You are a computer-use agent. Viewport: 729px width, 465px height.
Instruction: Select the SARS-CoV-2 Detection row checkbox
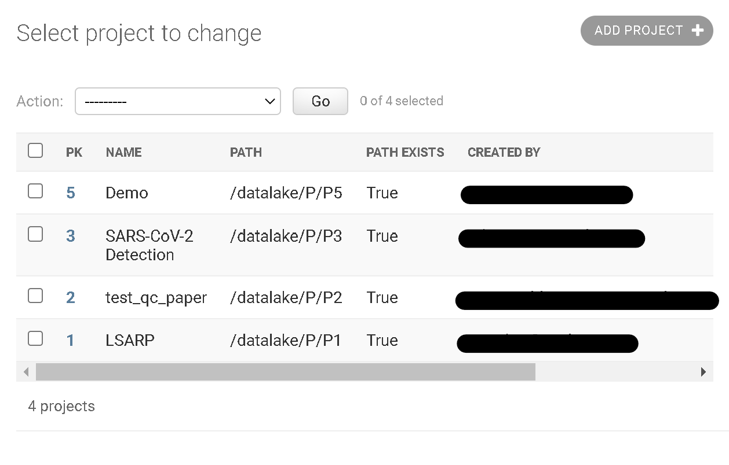coord(35,234)
